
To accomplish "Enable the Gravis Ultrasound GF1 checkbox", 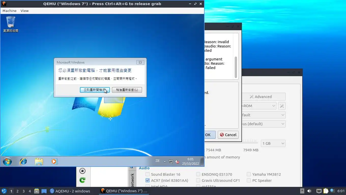I will pos(198,180).
